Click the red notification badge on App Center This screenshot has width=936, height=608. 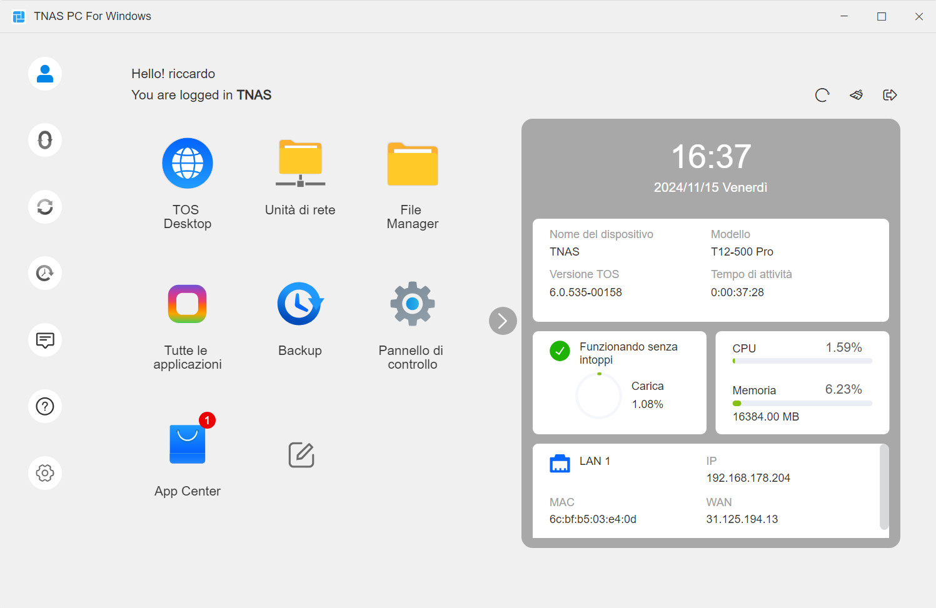207,420
